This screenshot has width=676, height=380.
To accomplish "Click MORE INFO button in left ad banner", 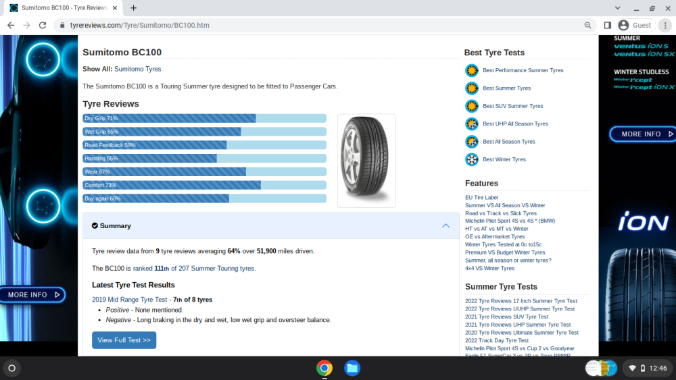I will pyautogui.click(x=32, y=295).
